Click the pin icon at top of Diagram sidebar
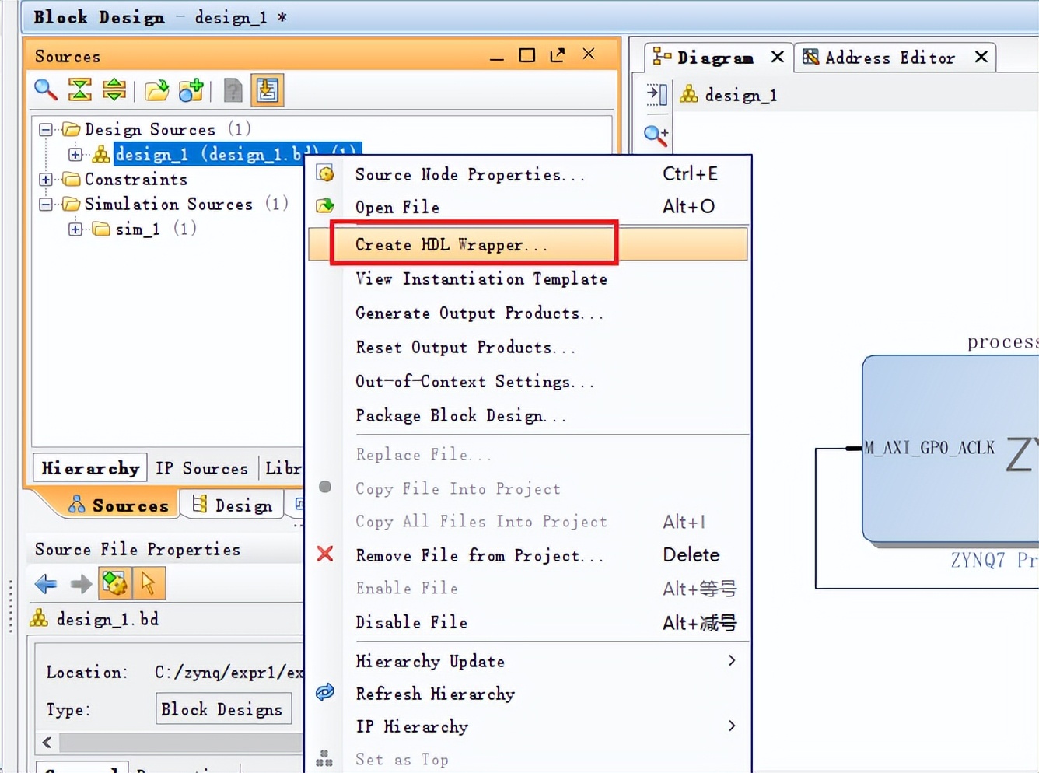 pyautogui.click(x=656, y=93)
